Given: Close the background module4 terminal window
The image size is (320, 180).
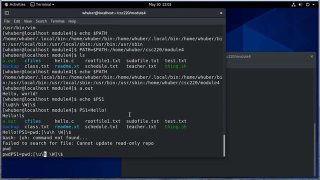Looking at the screenshot, I should click(x=311, y=56).
